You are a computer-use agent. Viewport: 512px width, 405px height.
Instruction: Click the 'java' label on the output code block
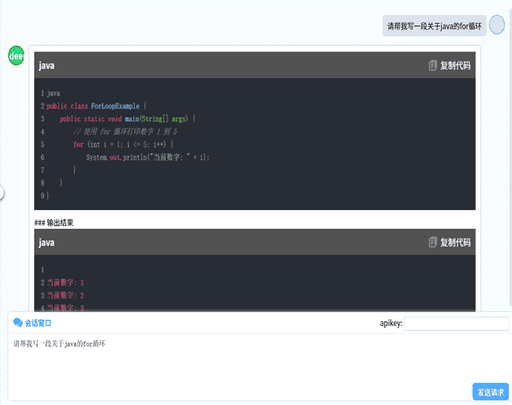(x=47, y=242)
